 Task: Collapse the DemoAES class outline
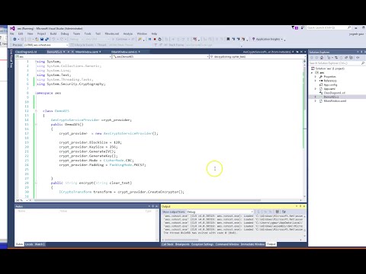36,111
